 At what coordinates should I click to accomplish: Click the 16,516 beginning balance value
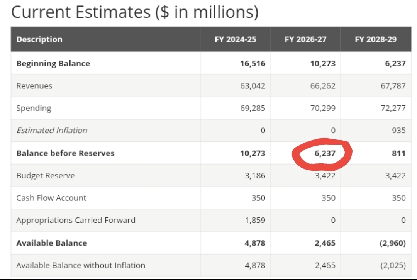[253, 63]
